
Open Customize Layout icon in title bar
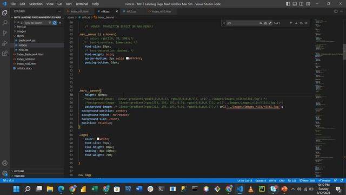point(308,4)
